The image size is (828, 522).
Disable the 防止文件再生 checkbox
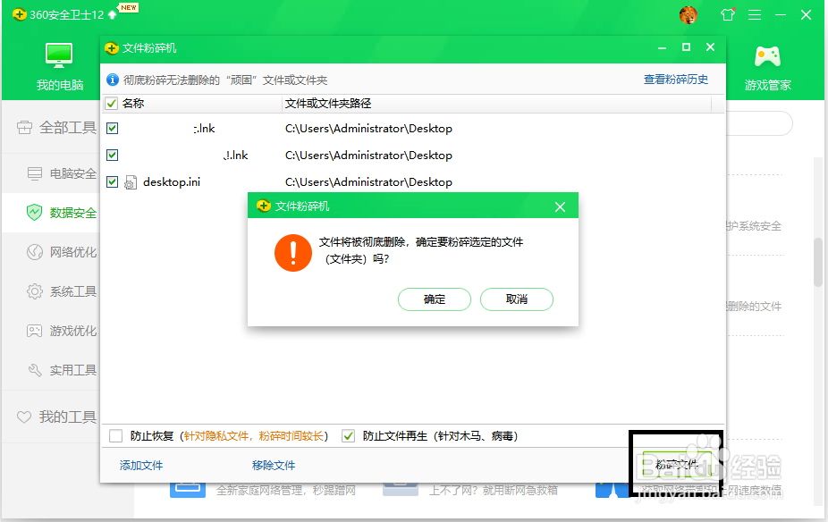click(x=347, y=437)
